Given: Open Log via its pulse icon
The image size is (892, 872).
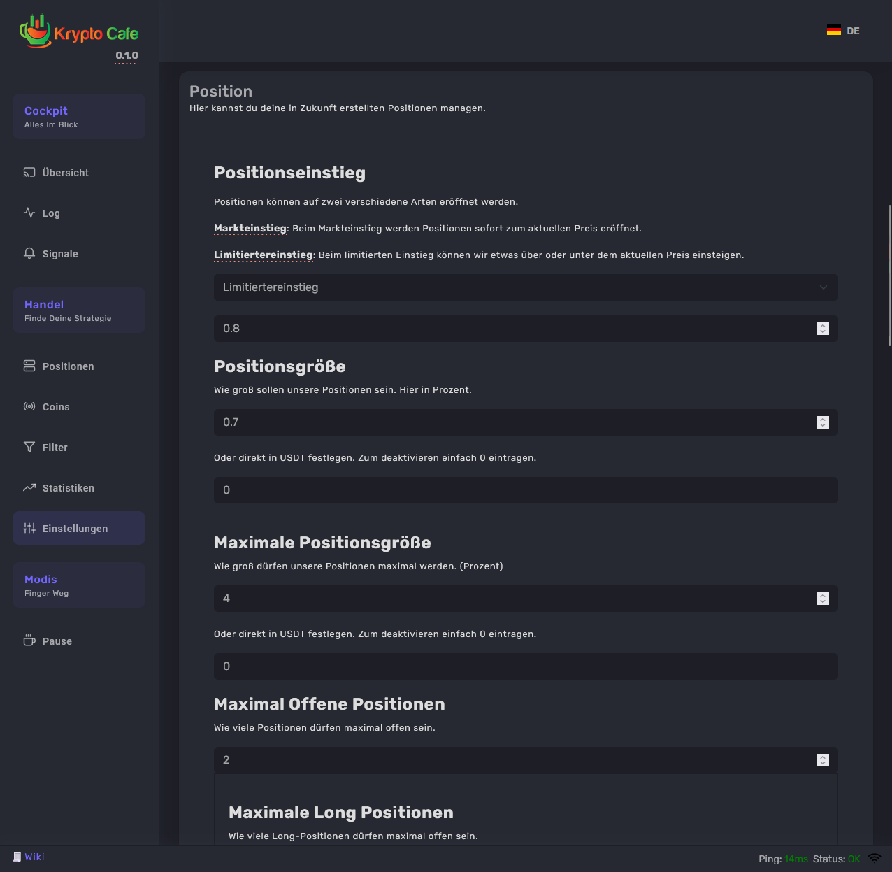Looking at the screenshot, I should pos(29,213).
